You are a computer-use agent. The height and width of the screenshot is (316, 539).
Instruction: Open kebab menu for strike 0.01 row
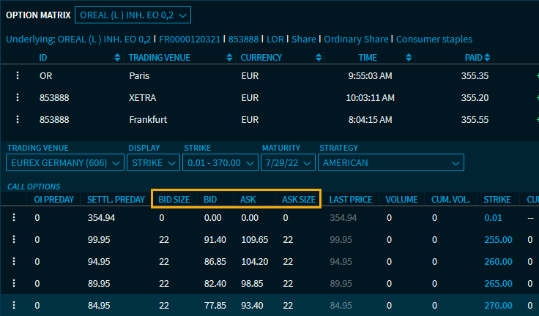(12, 217)
